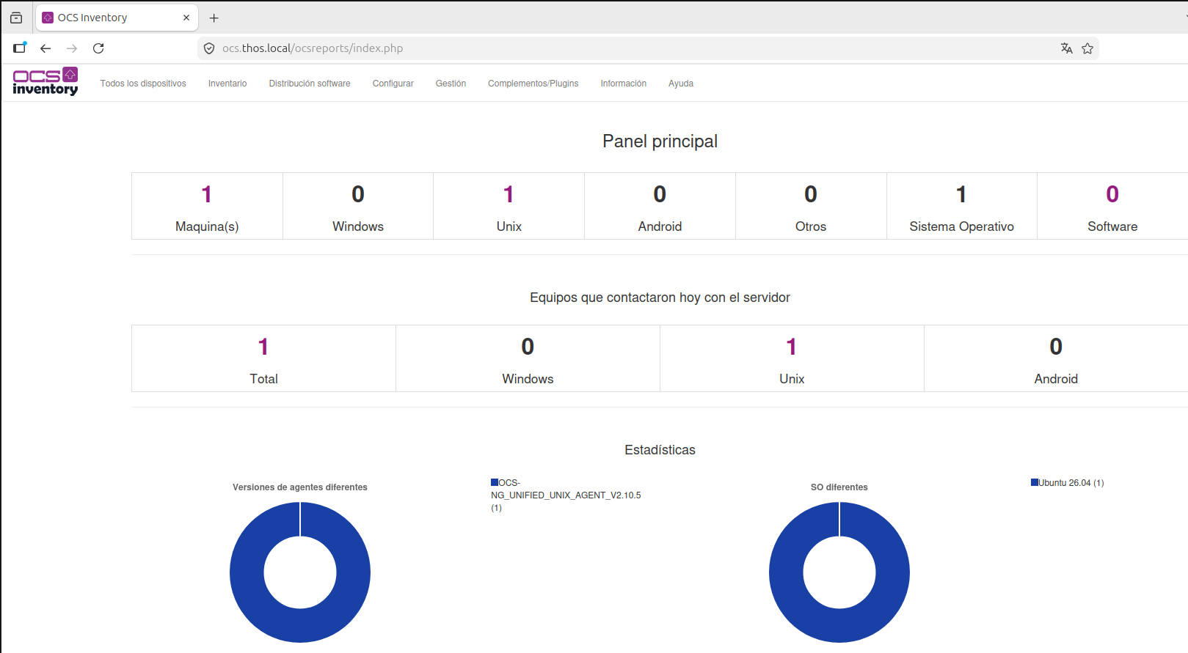Click the Estadísticas heading

pyautogui.click(x=660, y=450)
